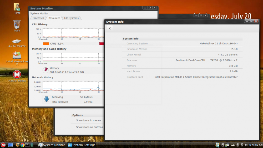
Task: Click the window list icon beside the clock
Action: click(x=261, y=145)
